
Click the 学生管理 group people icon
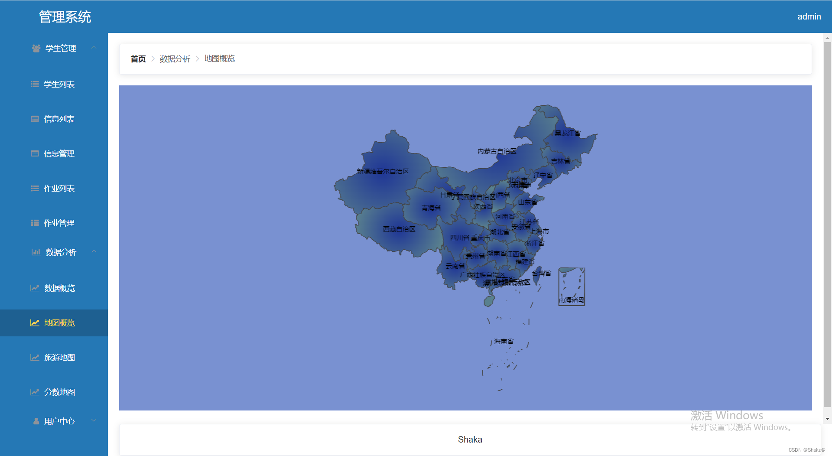click(x=36, y=48)
